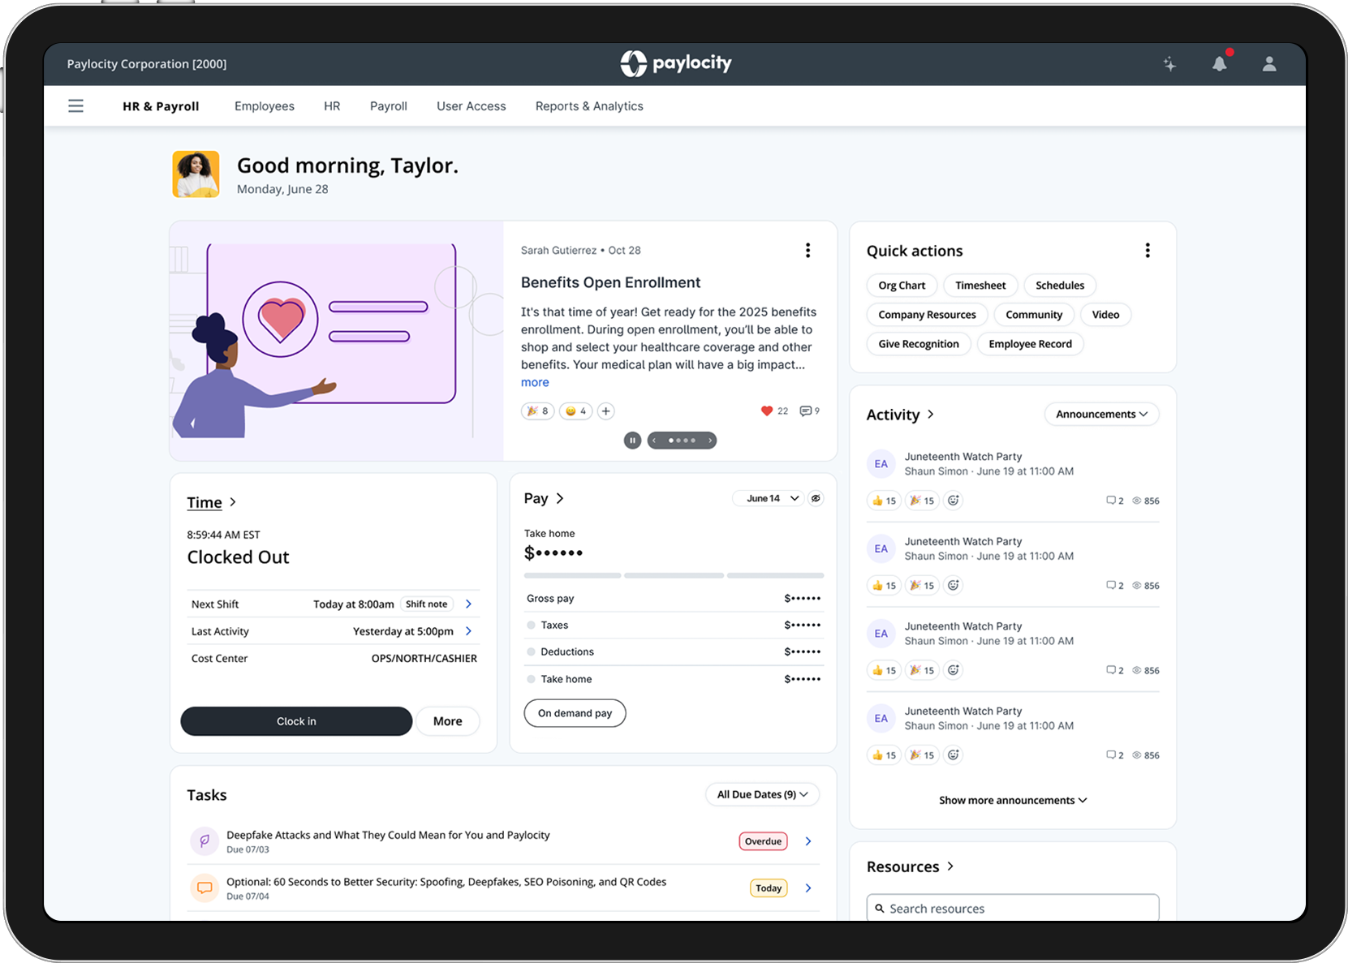Open the Org Chart quick action
The image size is (1348, 963).
pos(902,286)
